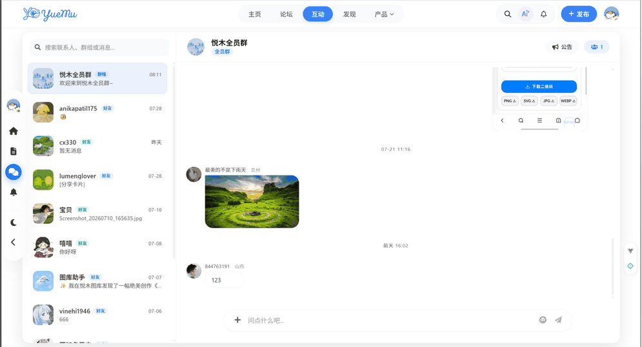Viewport: 642px width, 347px height.
Task: Open the emoji picker smiley icon
Action: [x=543, y=320]
